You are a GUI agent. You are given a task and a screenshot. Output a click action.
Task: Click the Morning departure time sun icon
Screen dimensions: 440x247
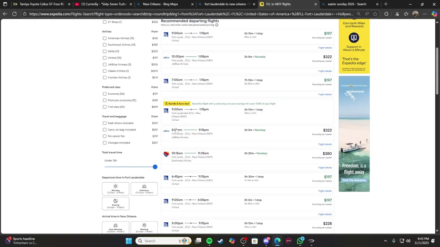(x=115, y=186)
